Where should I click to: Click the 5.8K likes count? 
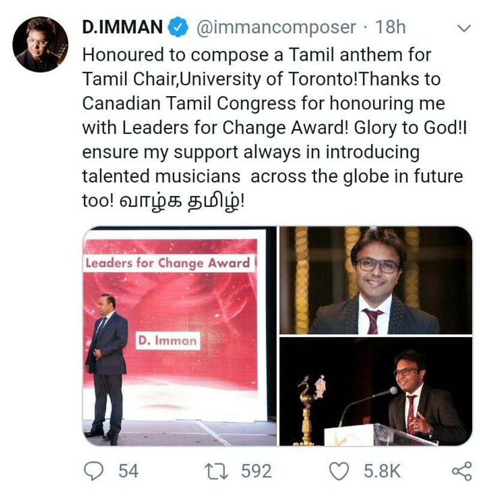[382, 471]
